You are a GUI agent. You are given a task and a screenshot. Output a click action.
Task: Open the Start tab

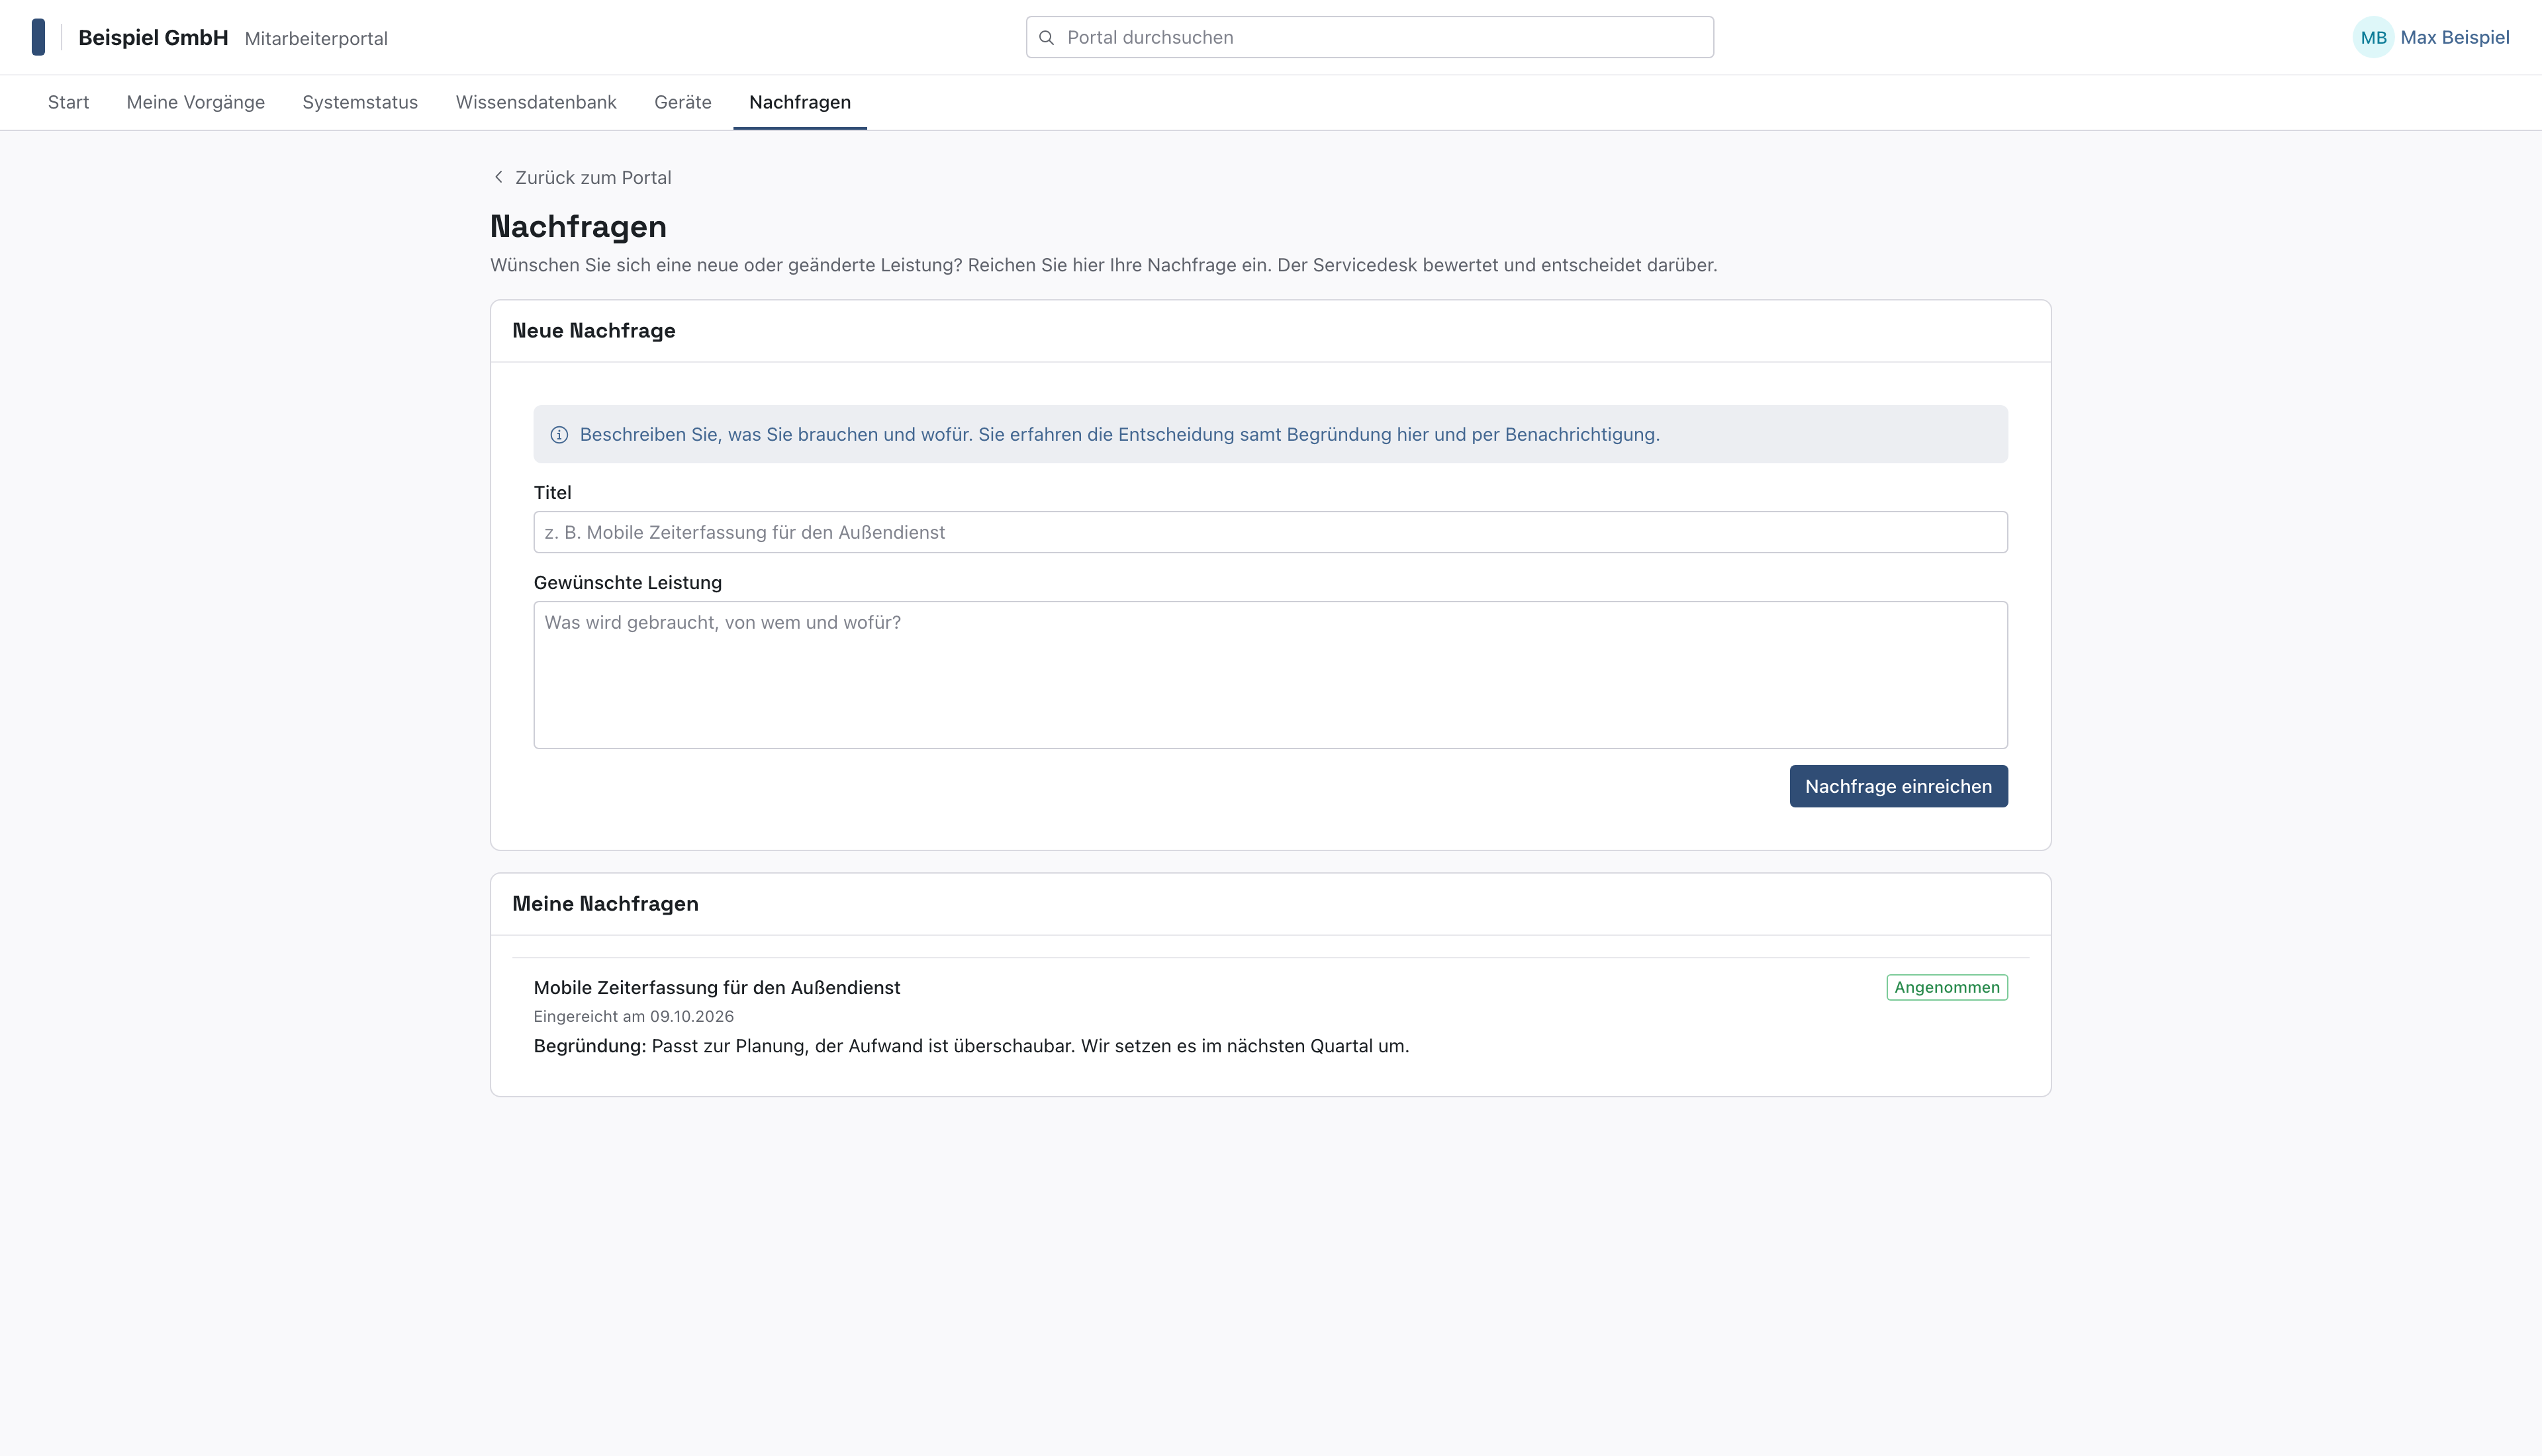(x=68, y=102)
